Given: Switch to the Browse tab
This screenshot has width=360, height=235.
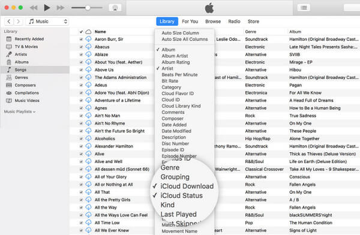Looking at the screenshot, I should pos(213,22).
